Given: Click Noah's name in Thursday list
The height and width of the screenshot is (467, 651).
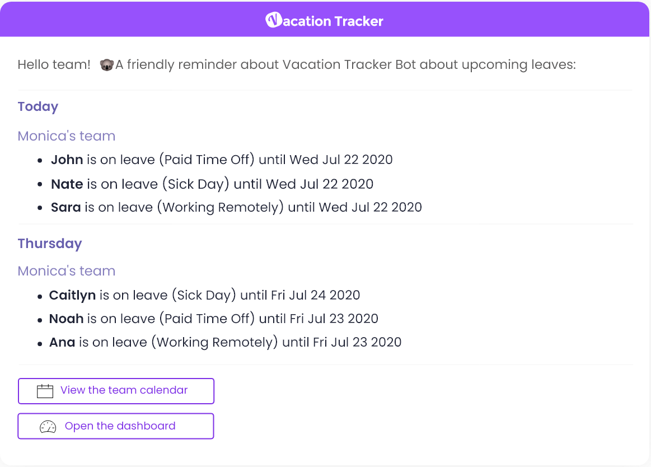Looking at the screenshot, I should (x=67, y=319).
